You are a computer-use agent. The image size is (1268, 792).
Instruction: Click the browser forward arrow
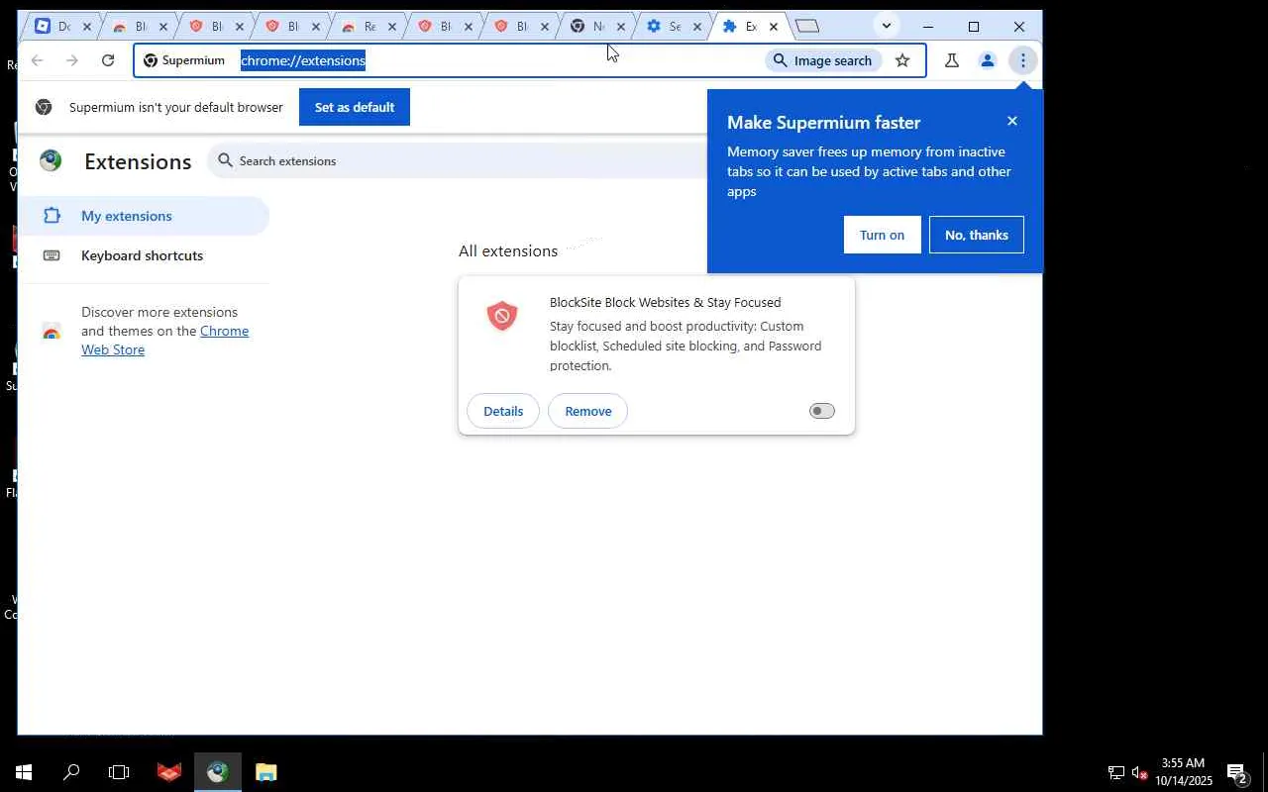pos(72,60)
